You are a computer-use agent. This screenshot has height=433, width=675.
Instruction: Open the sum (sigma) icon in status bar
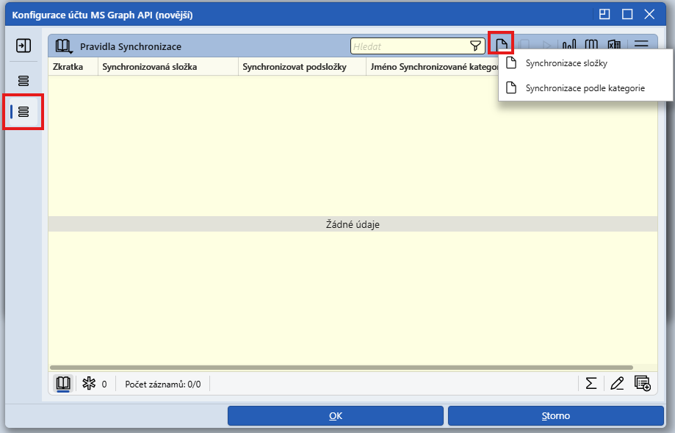(x=591, y=383)
